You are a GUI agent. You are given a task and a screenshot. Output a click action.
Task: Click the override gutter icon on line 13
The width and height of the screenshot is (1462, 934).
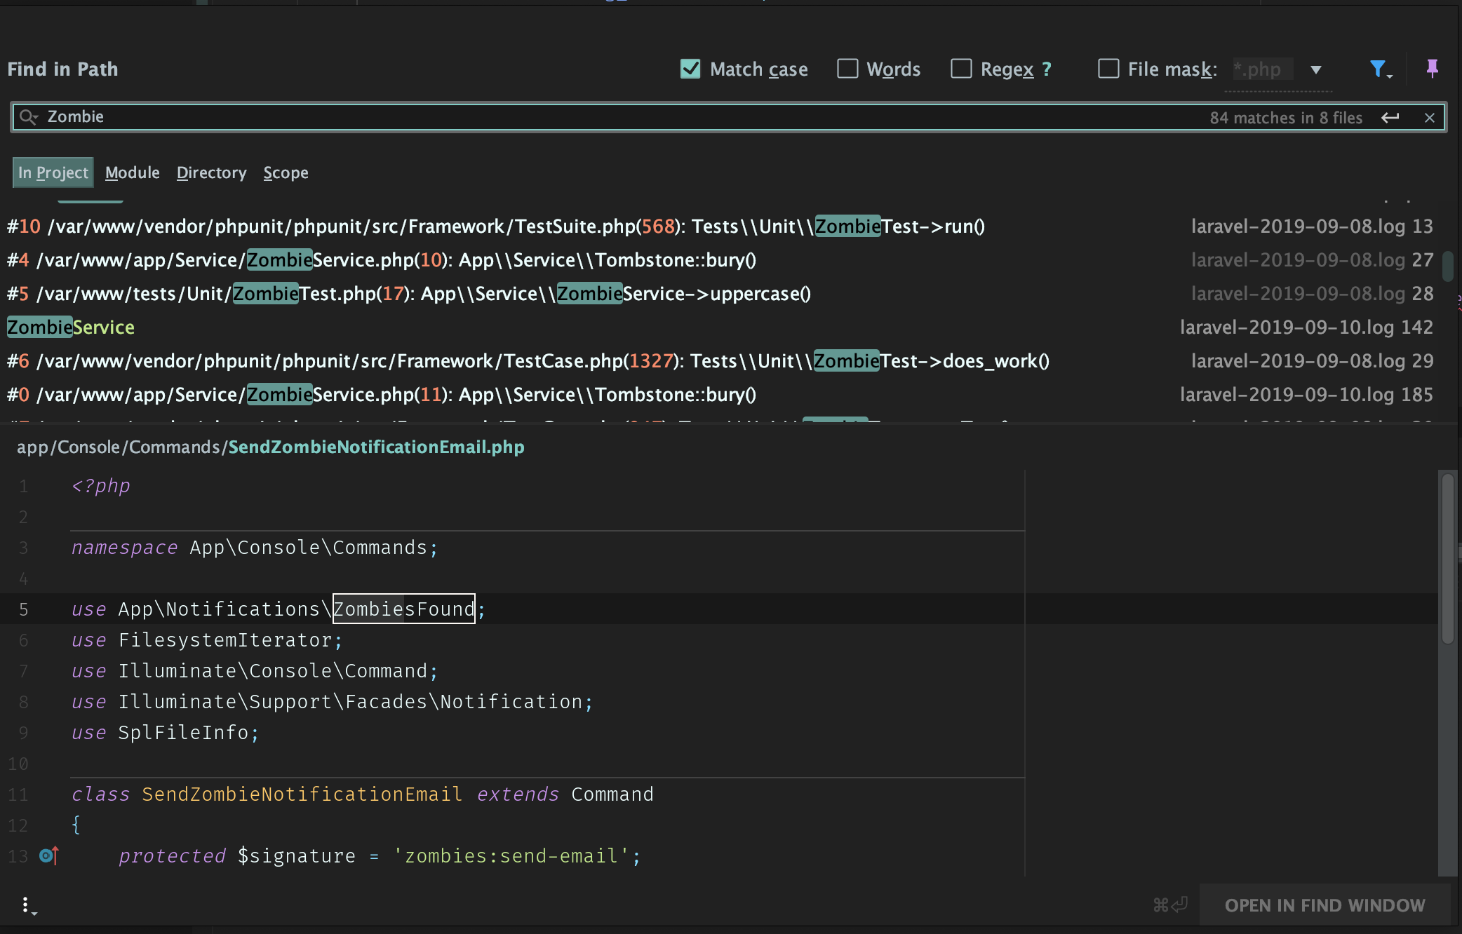point(48,855)
